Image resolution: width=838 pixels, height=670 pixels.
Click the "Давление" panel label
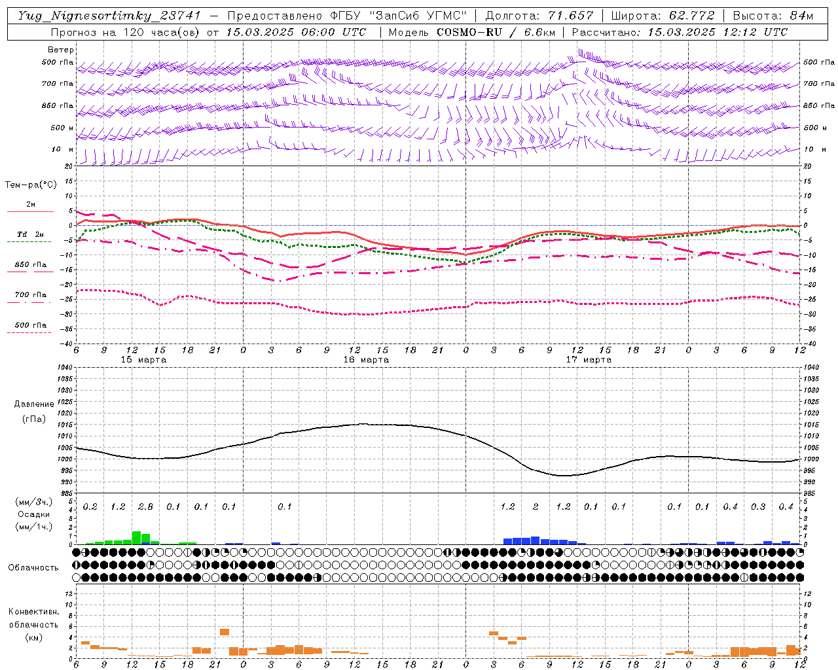34,404
